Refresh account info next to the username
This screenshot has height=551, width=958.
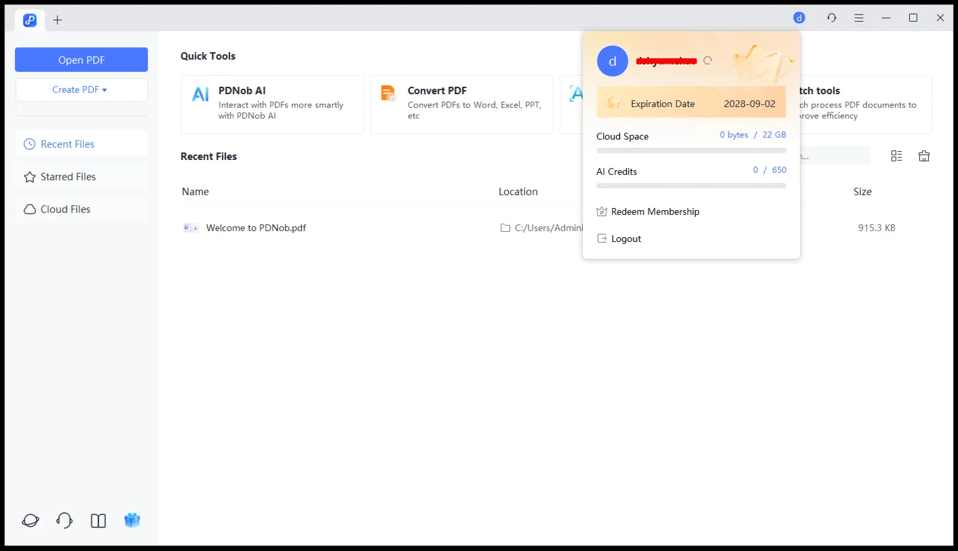tap(708, 60)
